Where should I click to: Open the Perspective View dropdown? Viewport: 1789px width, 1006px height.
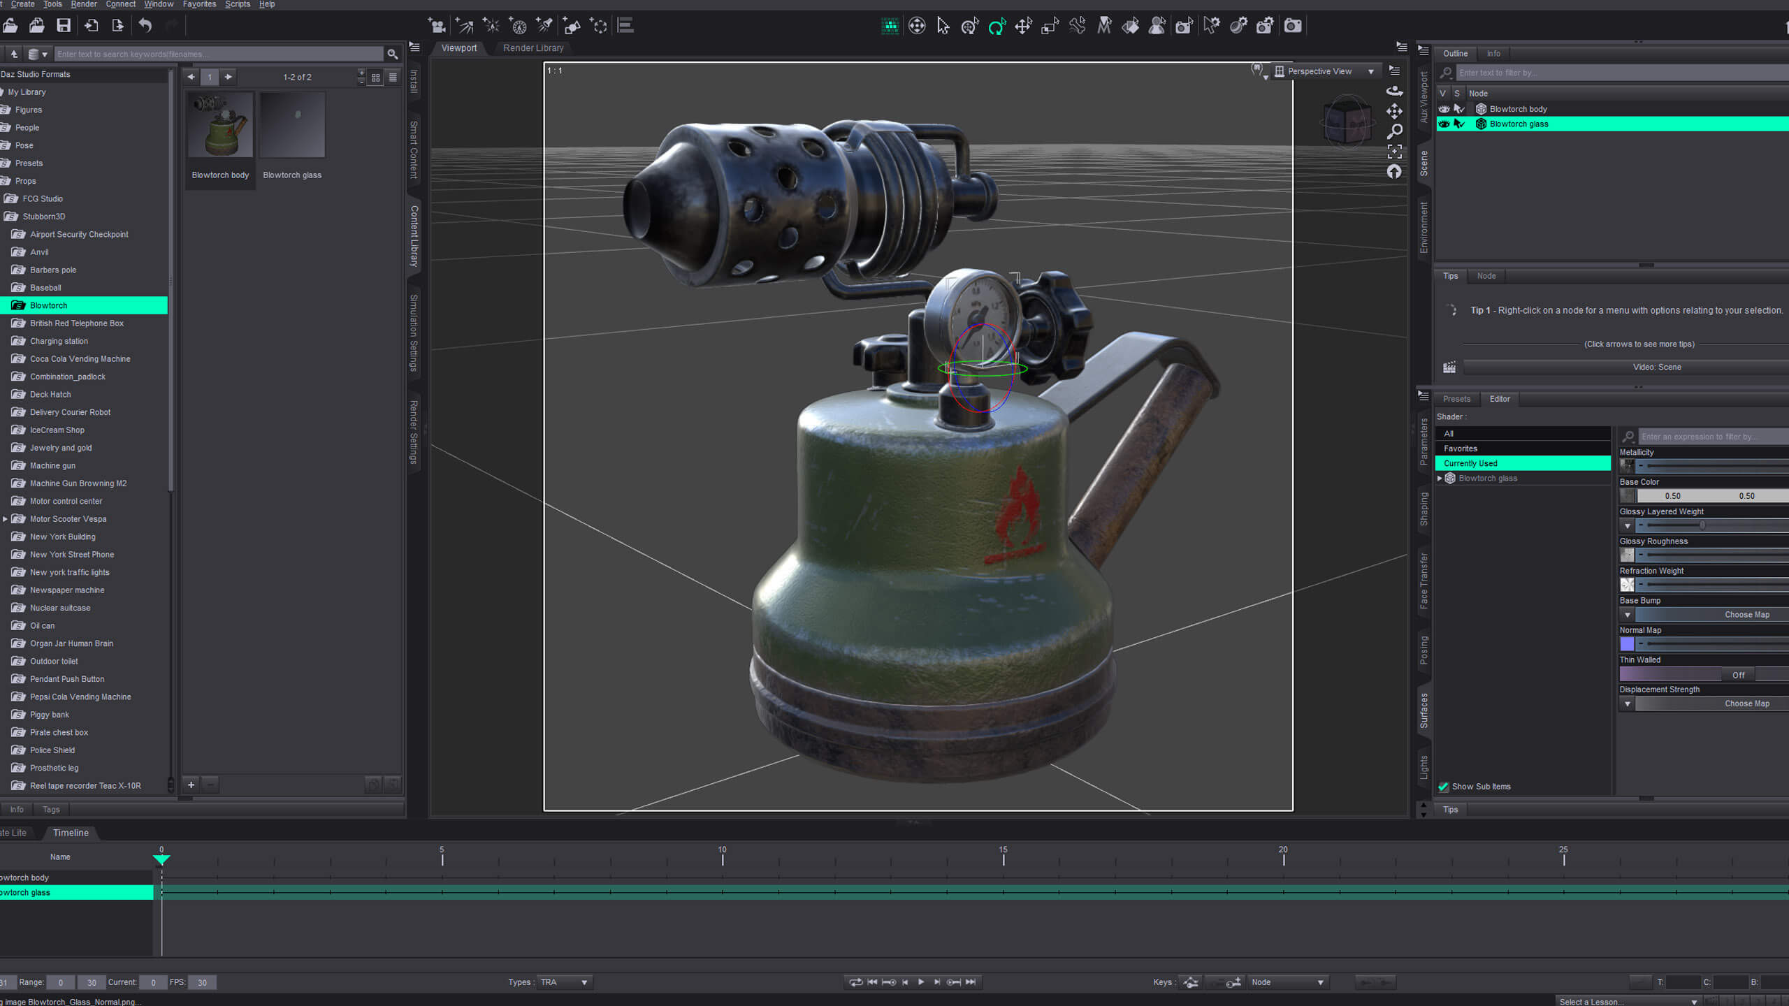pos(1325,71)
